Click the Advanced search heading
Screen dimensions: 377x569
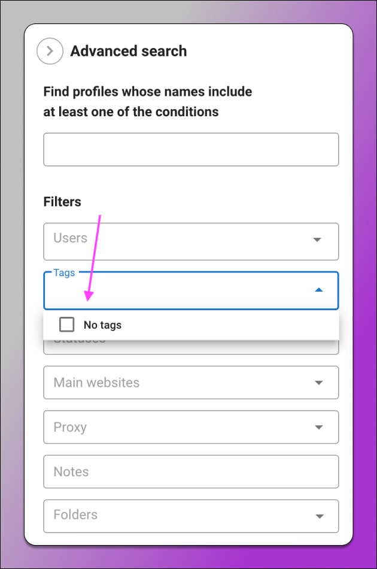point(128,51)
